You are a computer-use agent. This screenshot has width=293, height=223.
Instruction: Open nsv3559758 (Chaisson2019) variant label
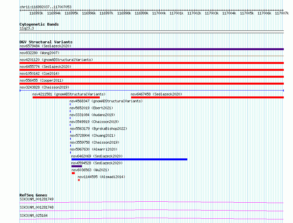(94, 142)
